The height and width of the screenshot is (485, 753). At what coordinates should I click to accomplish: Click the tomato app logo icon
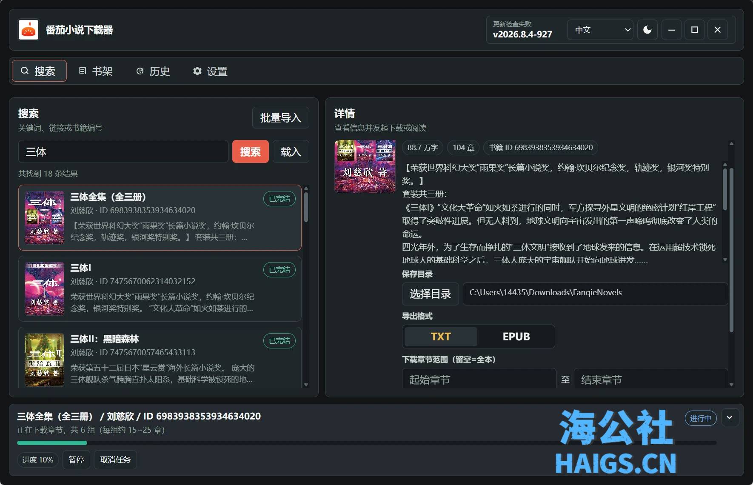pos(29,30)
